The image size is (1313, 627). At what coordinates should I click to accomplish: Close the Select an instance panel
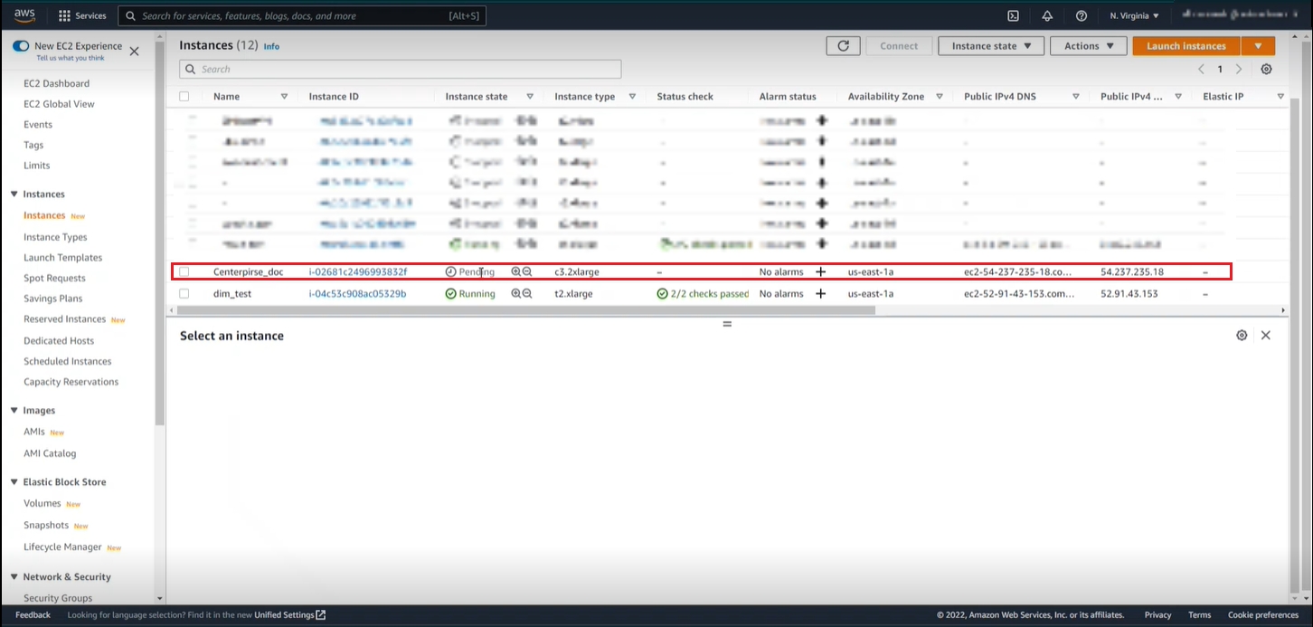click(x=1266, y=336)
